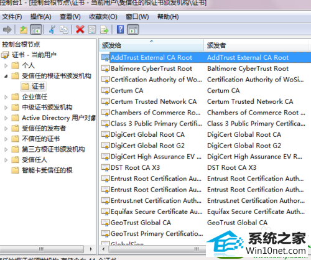Click certificate icon beside DST Root CA X3
This screenshot has height=260, width=311.
pyautogui.click(x=105, y=167)
